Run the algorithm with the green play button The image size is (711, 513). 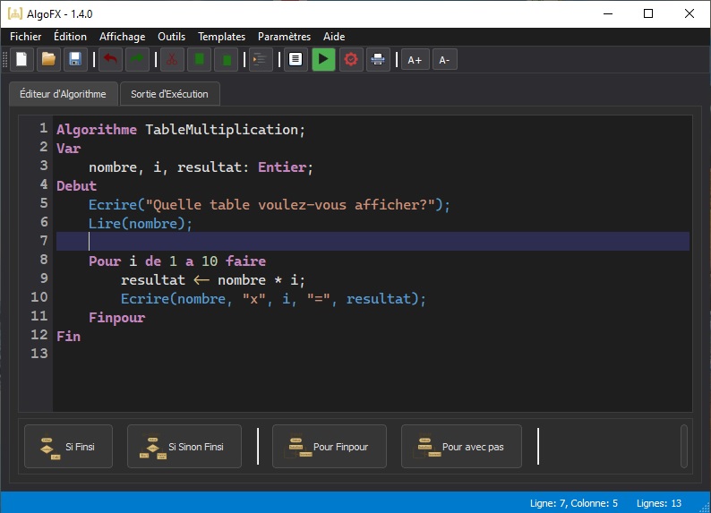(323, 59)
